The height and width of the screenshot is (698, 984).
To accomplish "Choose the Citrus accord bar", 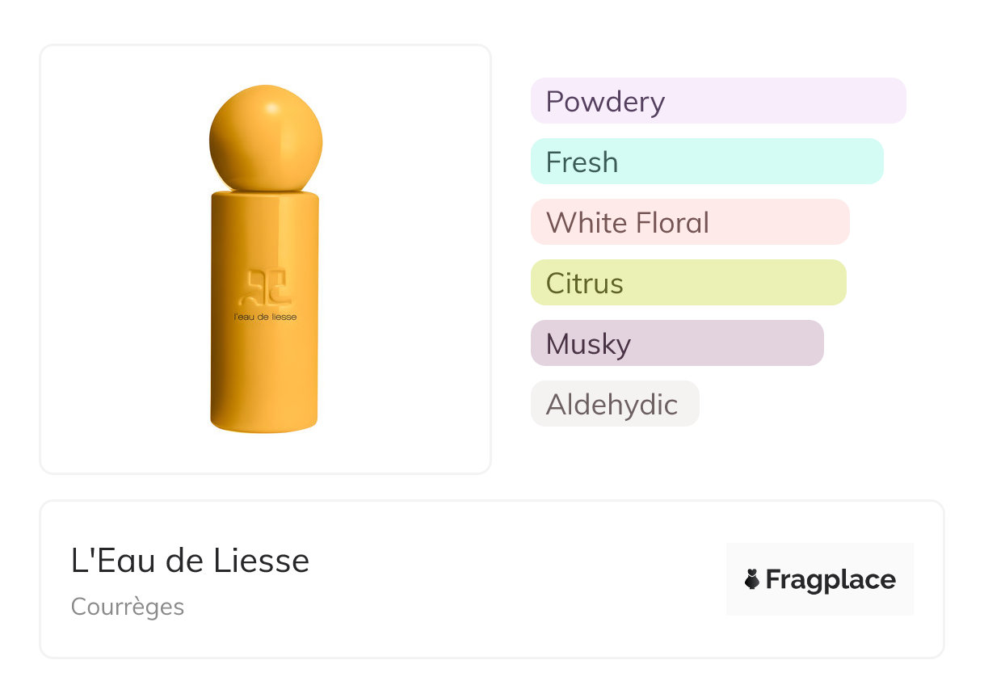I will (688, 283).
